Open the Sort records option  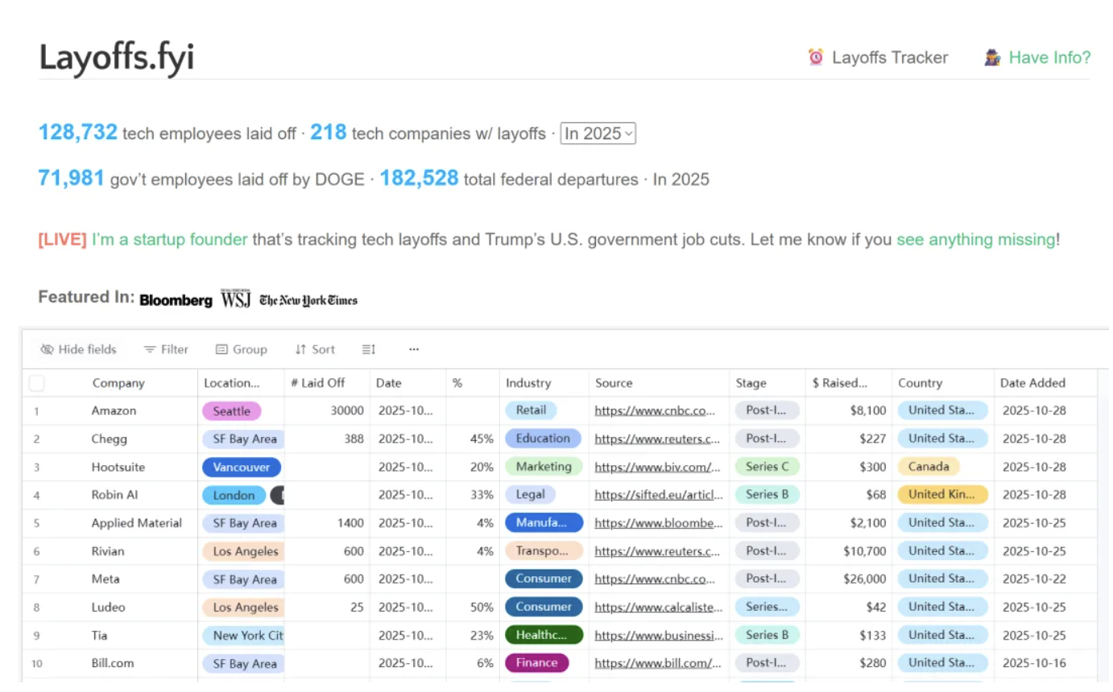(314, 350)
